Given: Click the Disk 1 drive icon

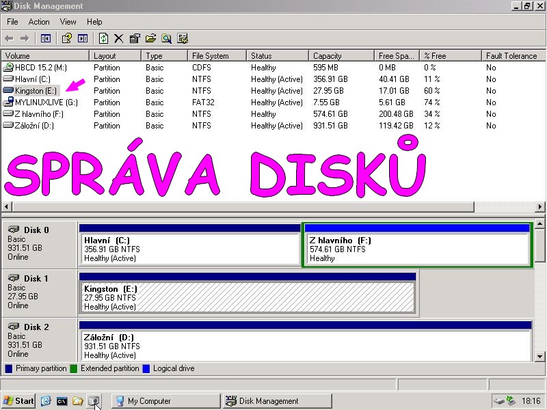Looking at the screenshot, I should (14, 278).
